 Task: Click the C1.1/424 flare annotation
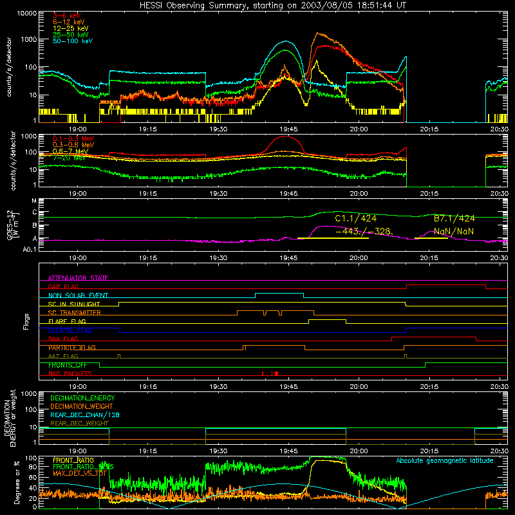tap(356, 218)
